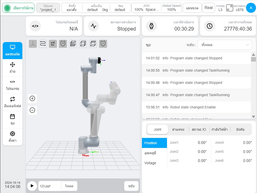Click the Real mode button
The image size is (257, 193).
click(x=209, y=8)
